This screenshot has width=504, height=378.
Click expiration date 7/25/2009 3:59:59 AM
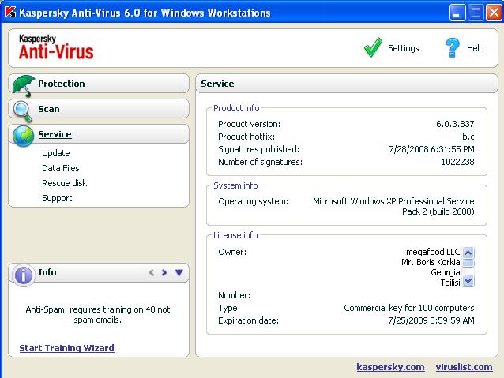click(x=431, y=320)
